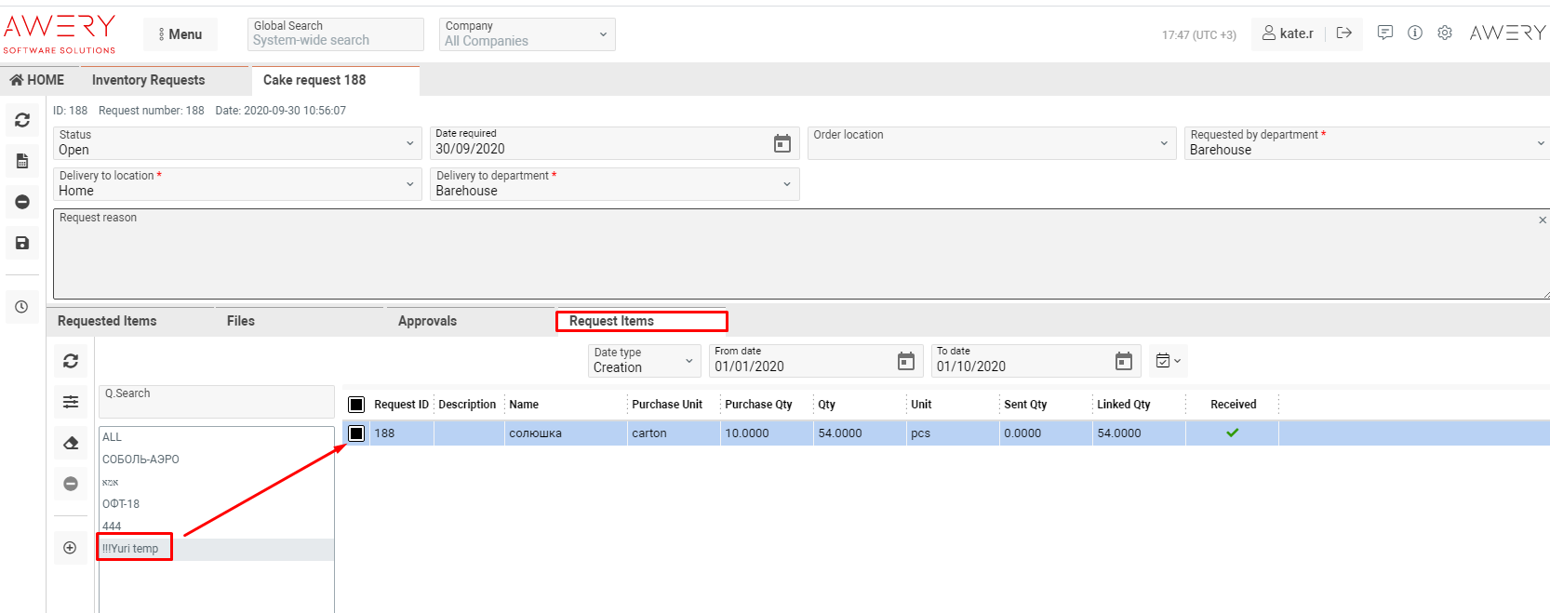This screenshot has width=1550, height=613.
Task: Toggle the select-all checkbox in table header
Action: point(356,405)
